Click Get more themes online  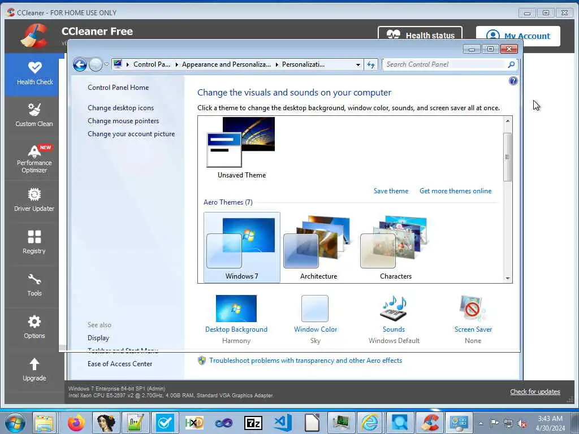tap(455, 191)
